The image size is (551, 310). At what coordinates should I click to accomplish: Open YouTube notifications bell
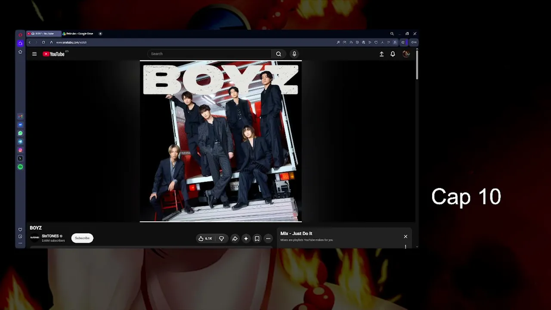[393, 54]
